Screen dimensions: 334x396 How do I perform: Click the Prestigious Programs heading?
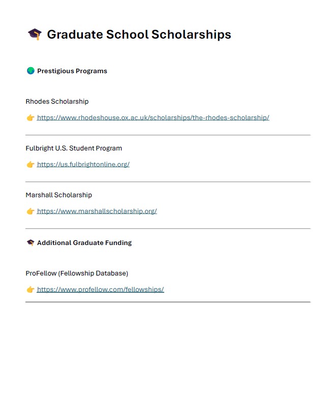click(72, 71)
